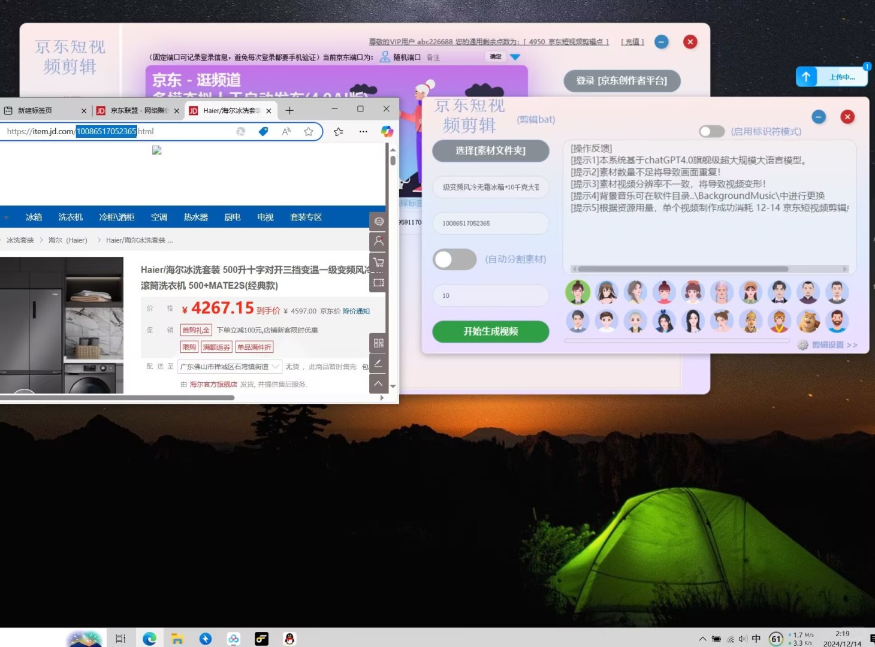Open the JD user profile sidebar icon
Image resolution: width=875 pixels, height=647 pixels.
click(x=379, y=241)
